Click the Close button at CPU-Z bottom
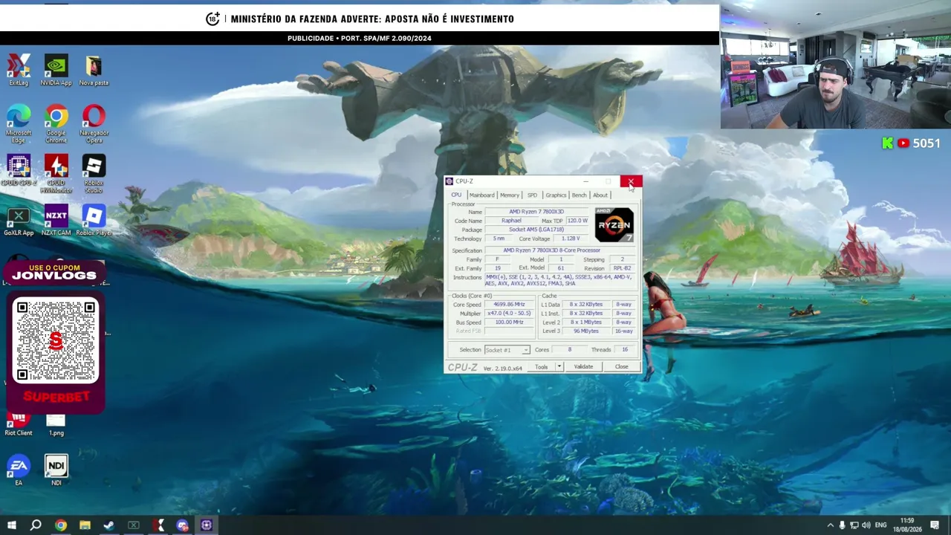 click(x=621, y=367)
